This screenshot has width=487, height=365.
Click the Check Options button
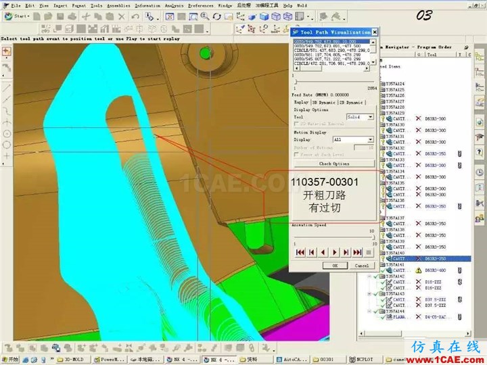click(334, 164)
